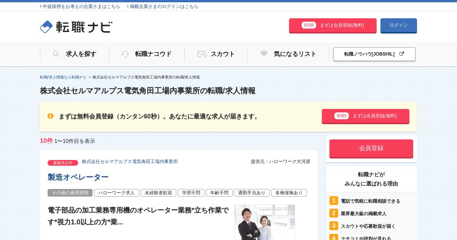Click banner まずは会員登録(無料) button

click(366, 116)
